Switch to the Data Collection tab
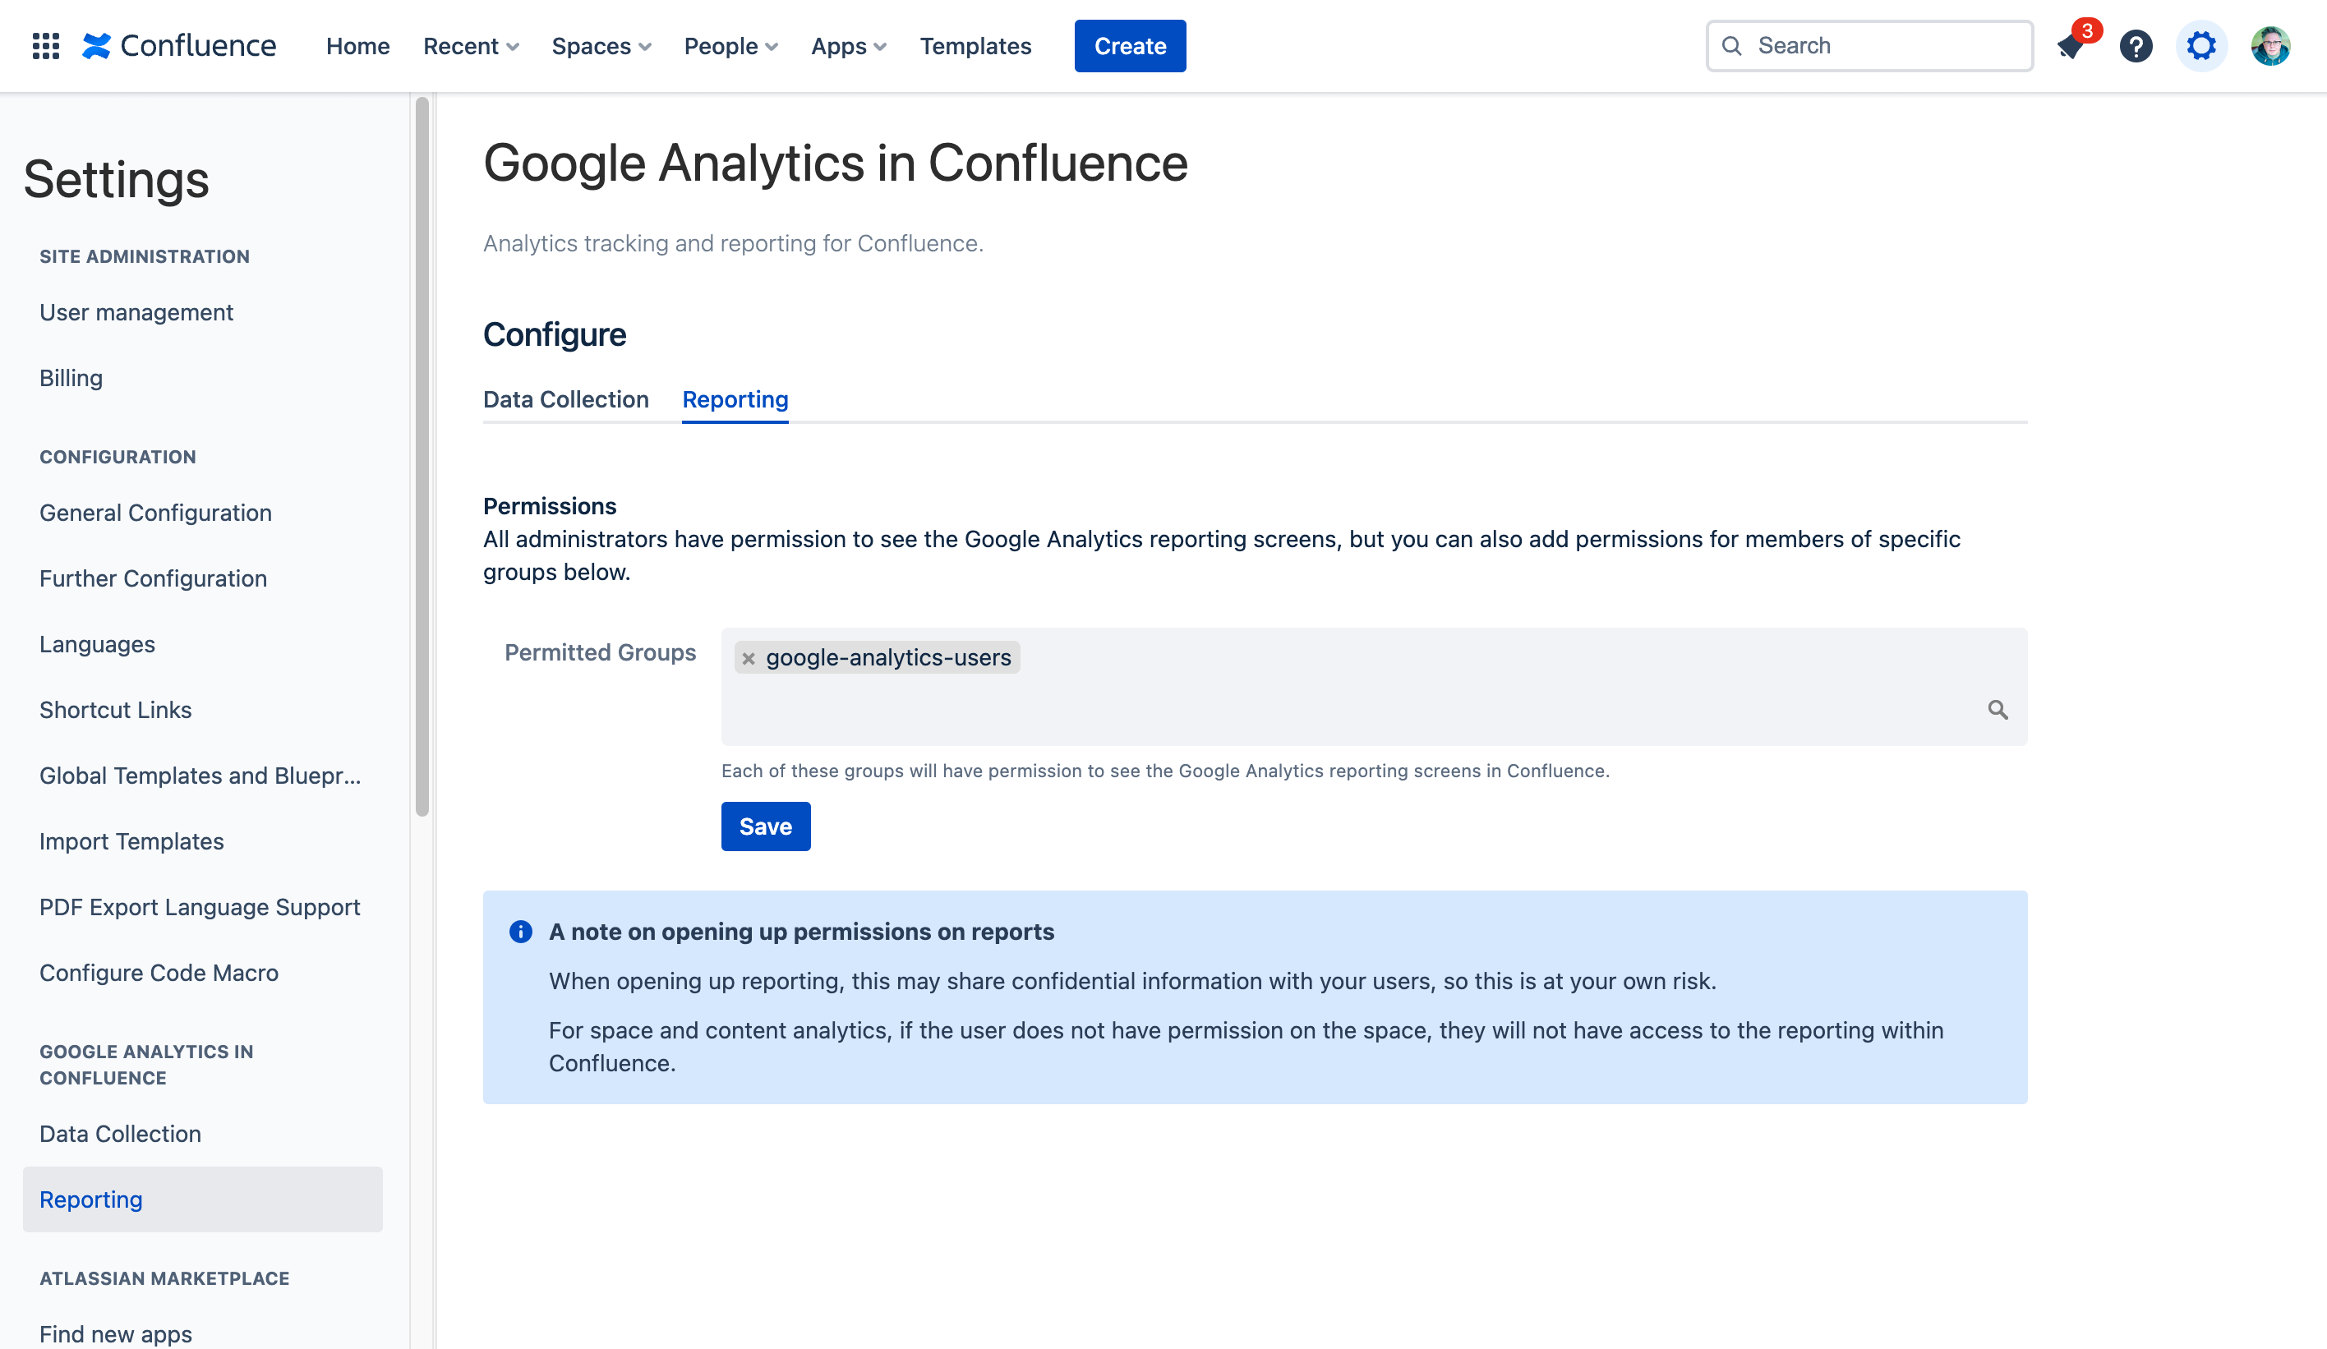 pos(565,399)
